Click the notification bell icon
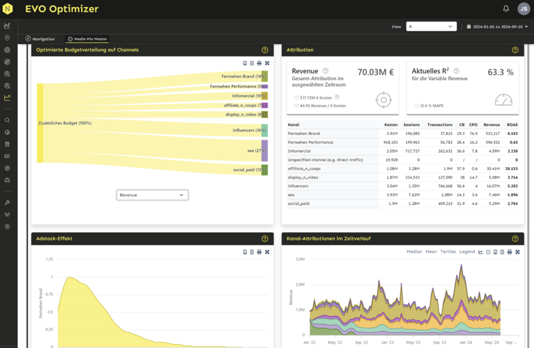This screenshot has height=348, width=534. tap(506, 8)
